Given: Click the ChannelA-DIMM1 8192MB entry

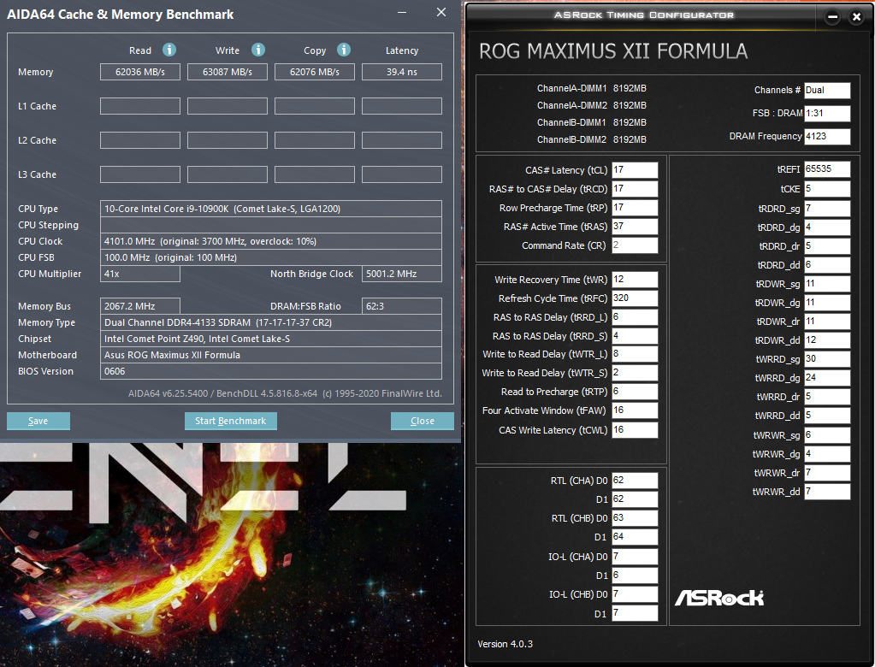Looking at the screenshot, I should pos(592,88).
